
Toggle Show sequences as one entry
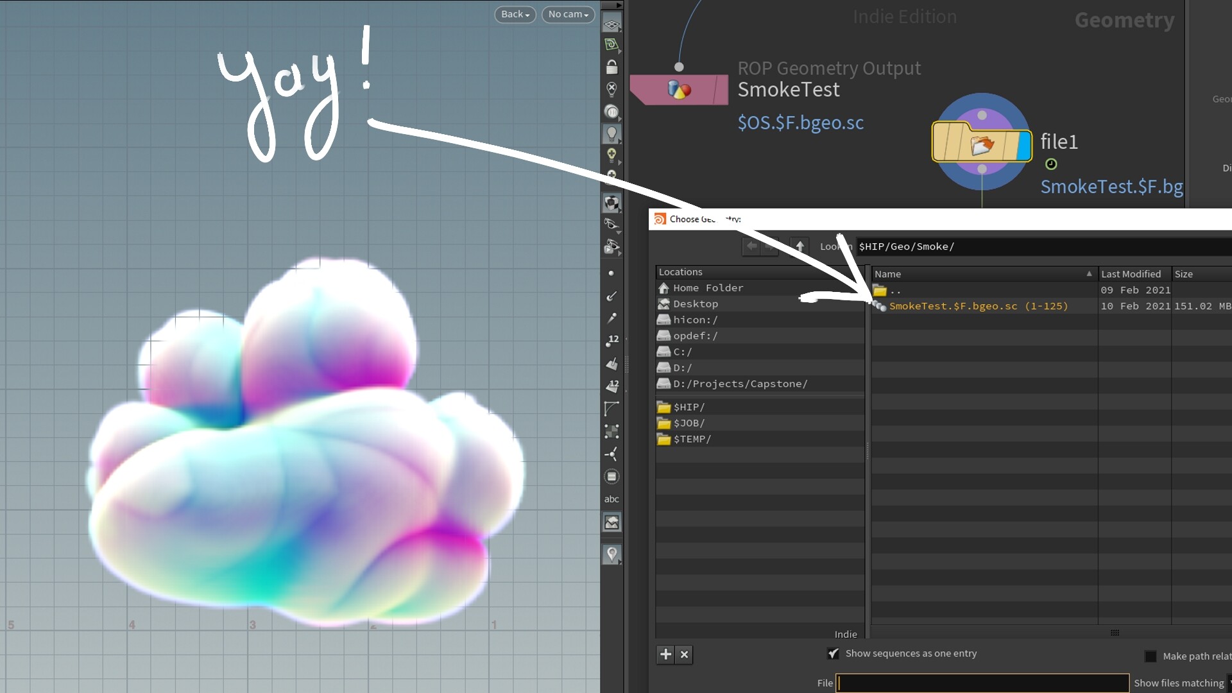pyautogui.click(x=833, y=654)
